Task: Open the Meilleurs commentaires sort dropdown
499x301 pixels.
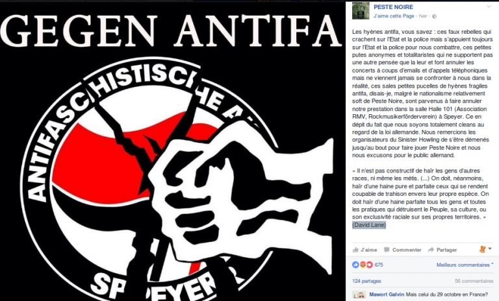Action: click(465, 265)
